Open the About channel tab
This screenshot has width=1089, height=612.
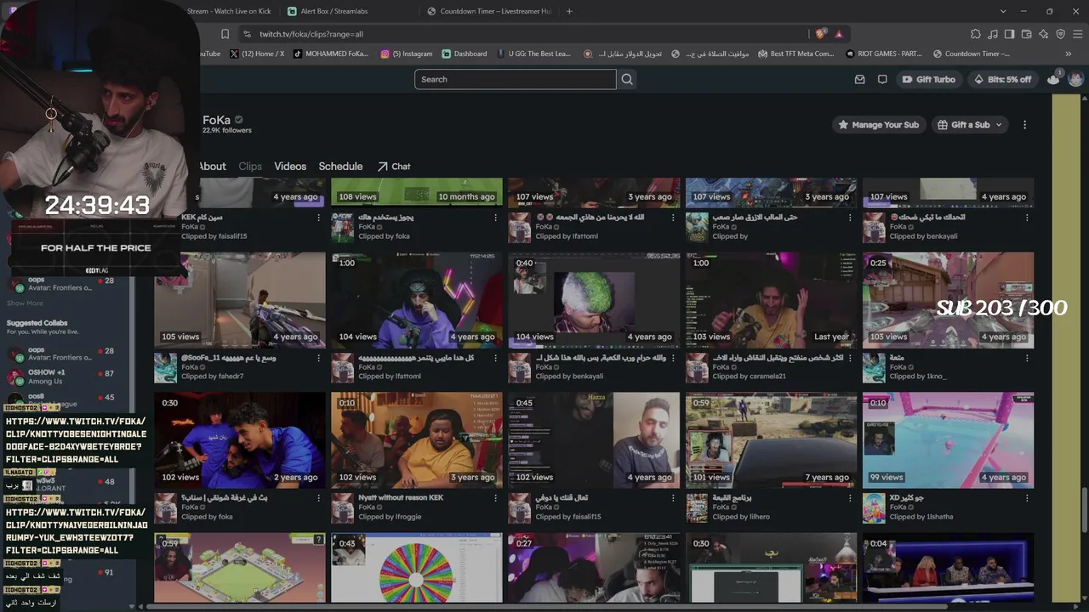point(212,167)
